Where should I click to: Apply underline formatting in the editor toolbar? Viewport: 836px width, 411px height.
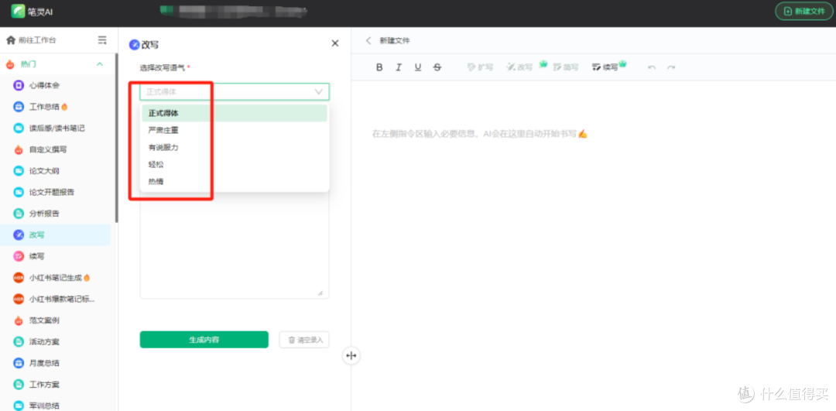point(418,67)
